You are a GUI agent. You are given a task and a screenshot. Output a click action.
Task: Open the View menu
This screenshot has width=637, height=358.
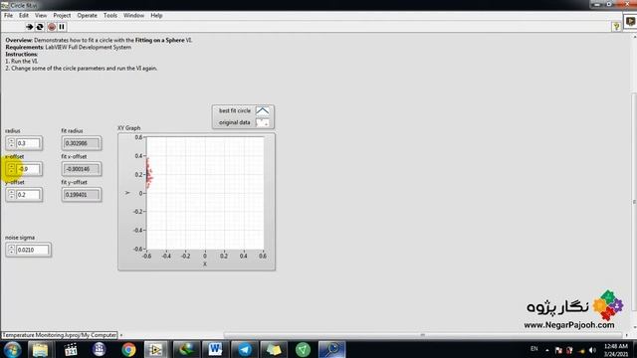pyautogui.click(x=41, y=16)
